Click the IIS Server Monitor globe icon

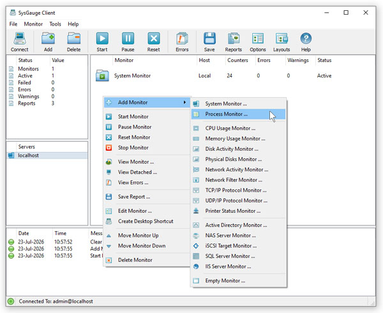[196, 266]
